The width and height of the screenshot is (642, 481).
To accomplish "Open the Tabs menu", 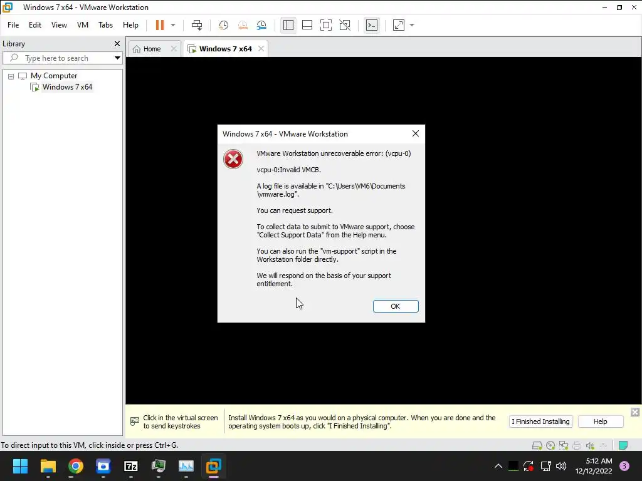I will pos(105,25).
